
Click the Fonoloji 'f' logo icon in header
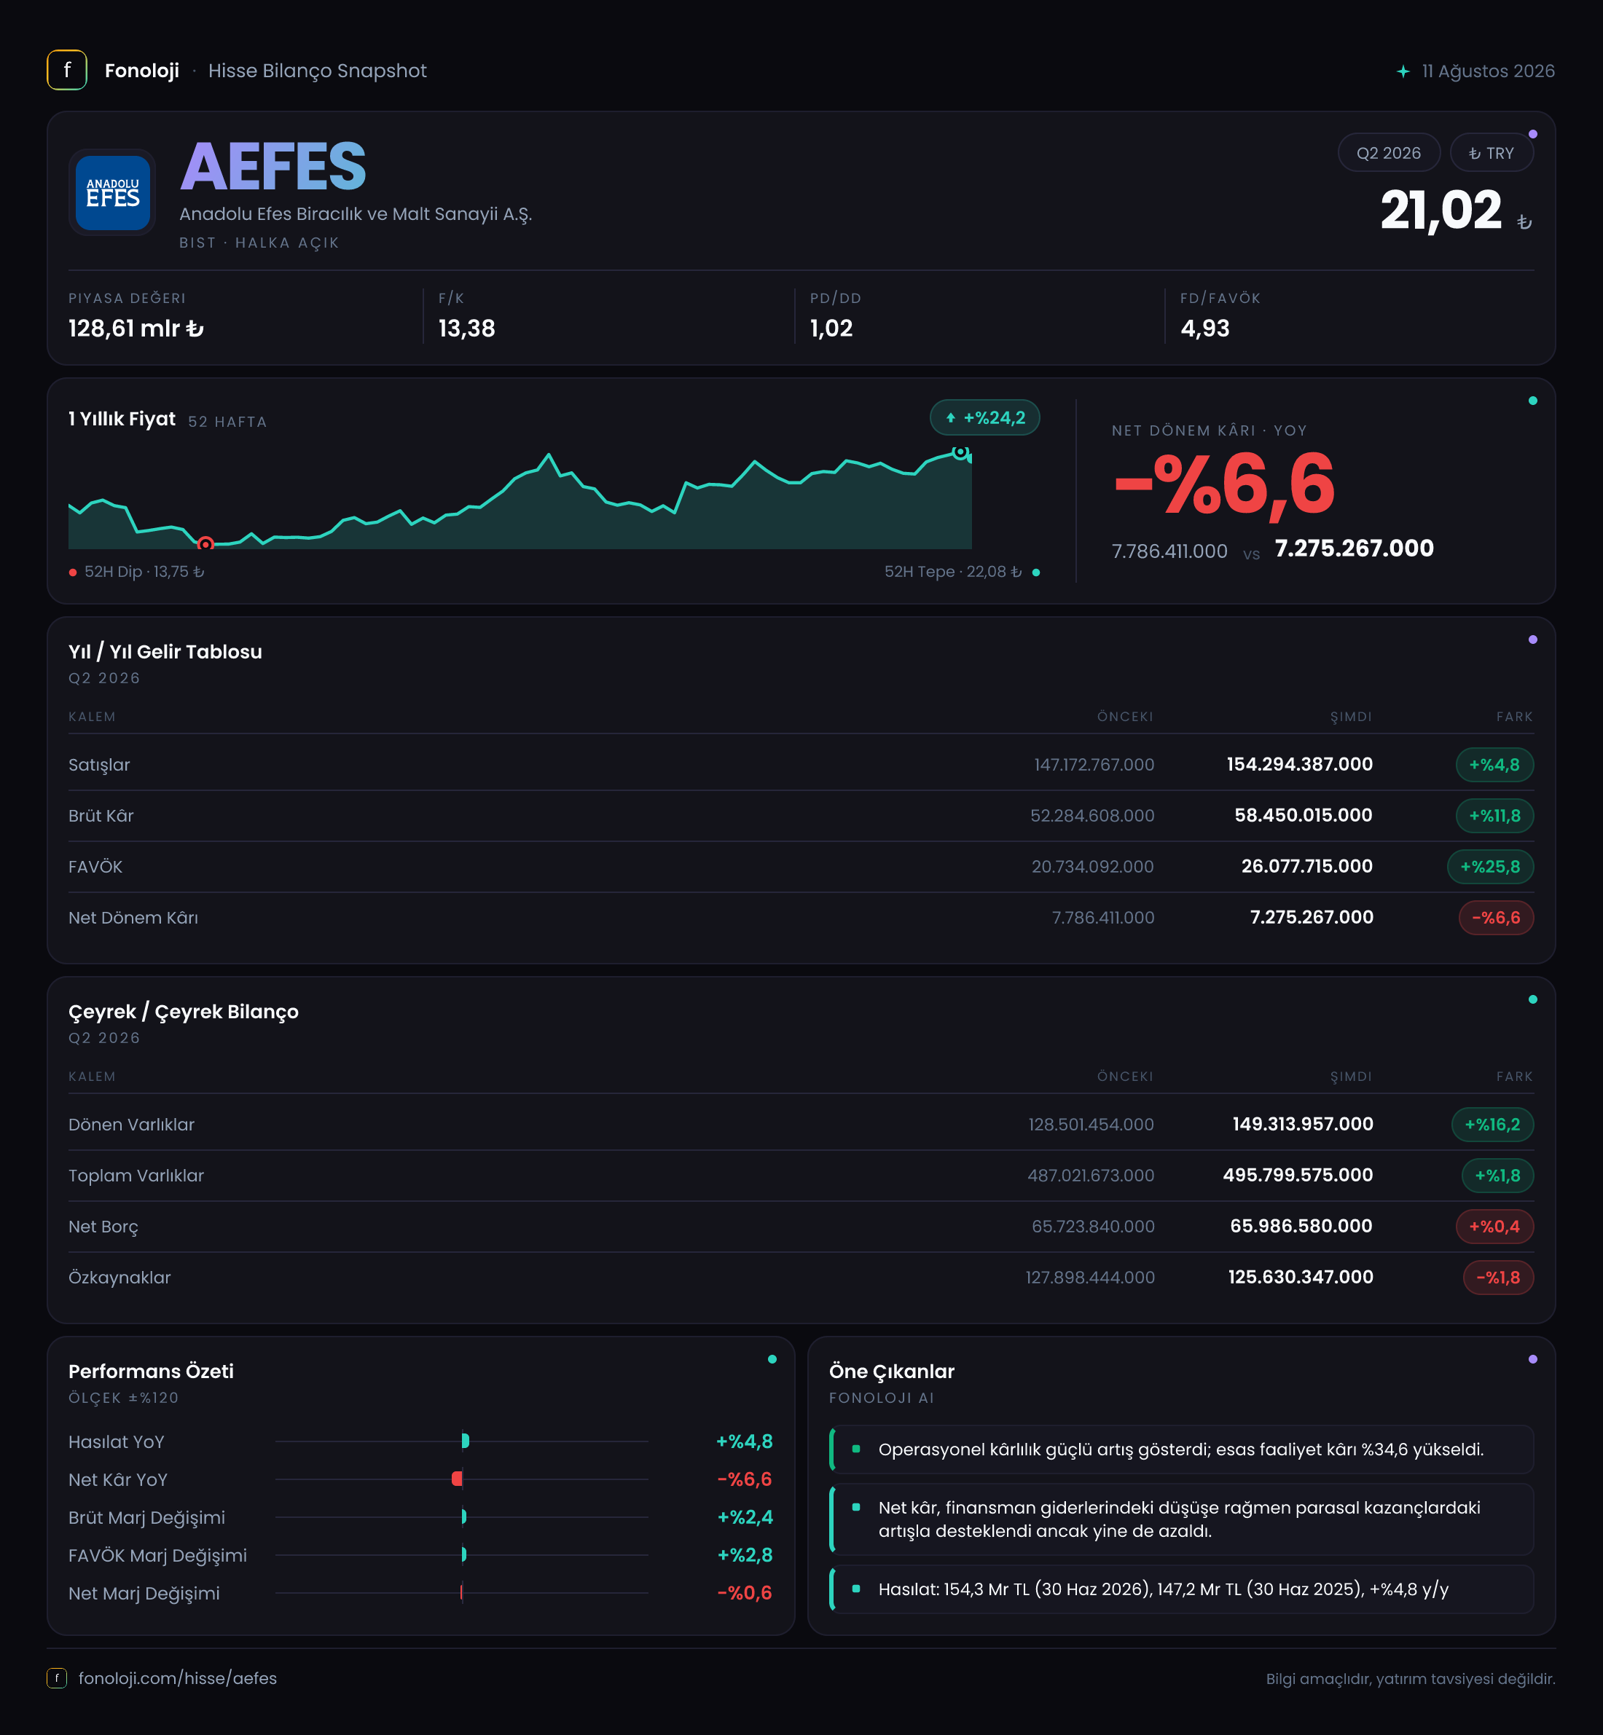pyautogui.click(x=67, y=70)
